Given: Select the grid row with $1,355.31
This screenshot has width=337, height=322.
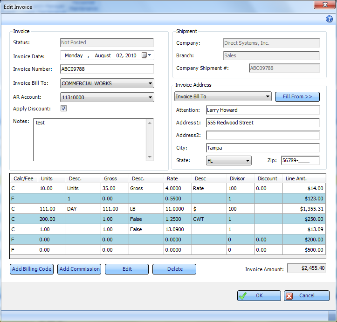Looking at the screenshot, I should coord(168,209).
